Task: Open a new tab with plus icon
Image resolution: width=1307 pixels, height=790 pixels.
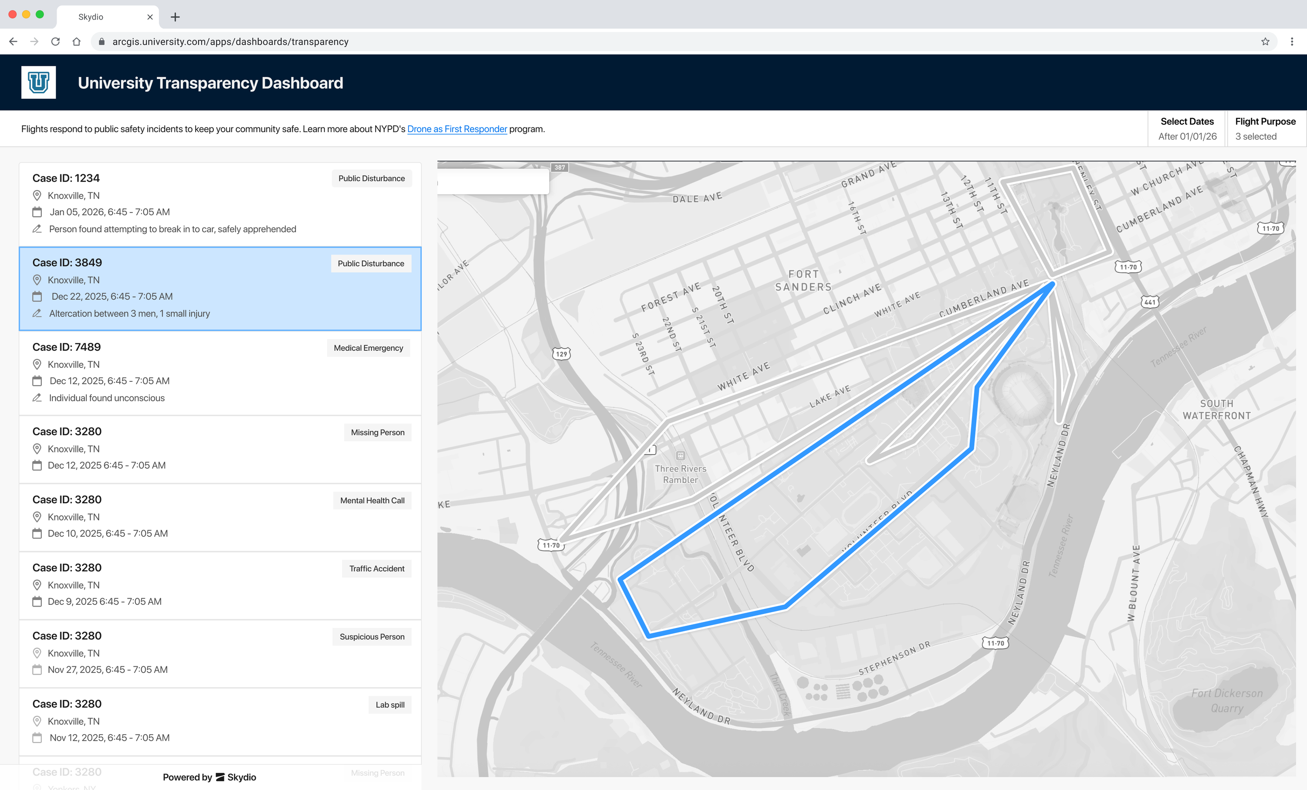Action: tap(175, 17)
